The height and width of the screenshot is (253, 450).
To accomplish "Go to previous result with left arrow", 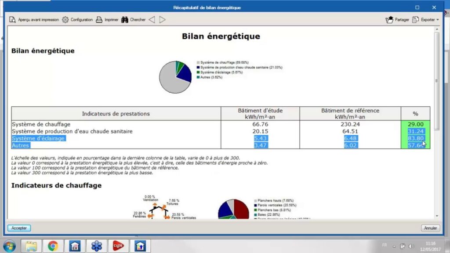I will (x=152, y=20).
